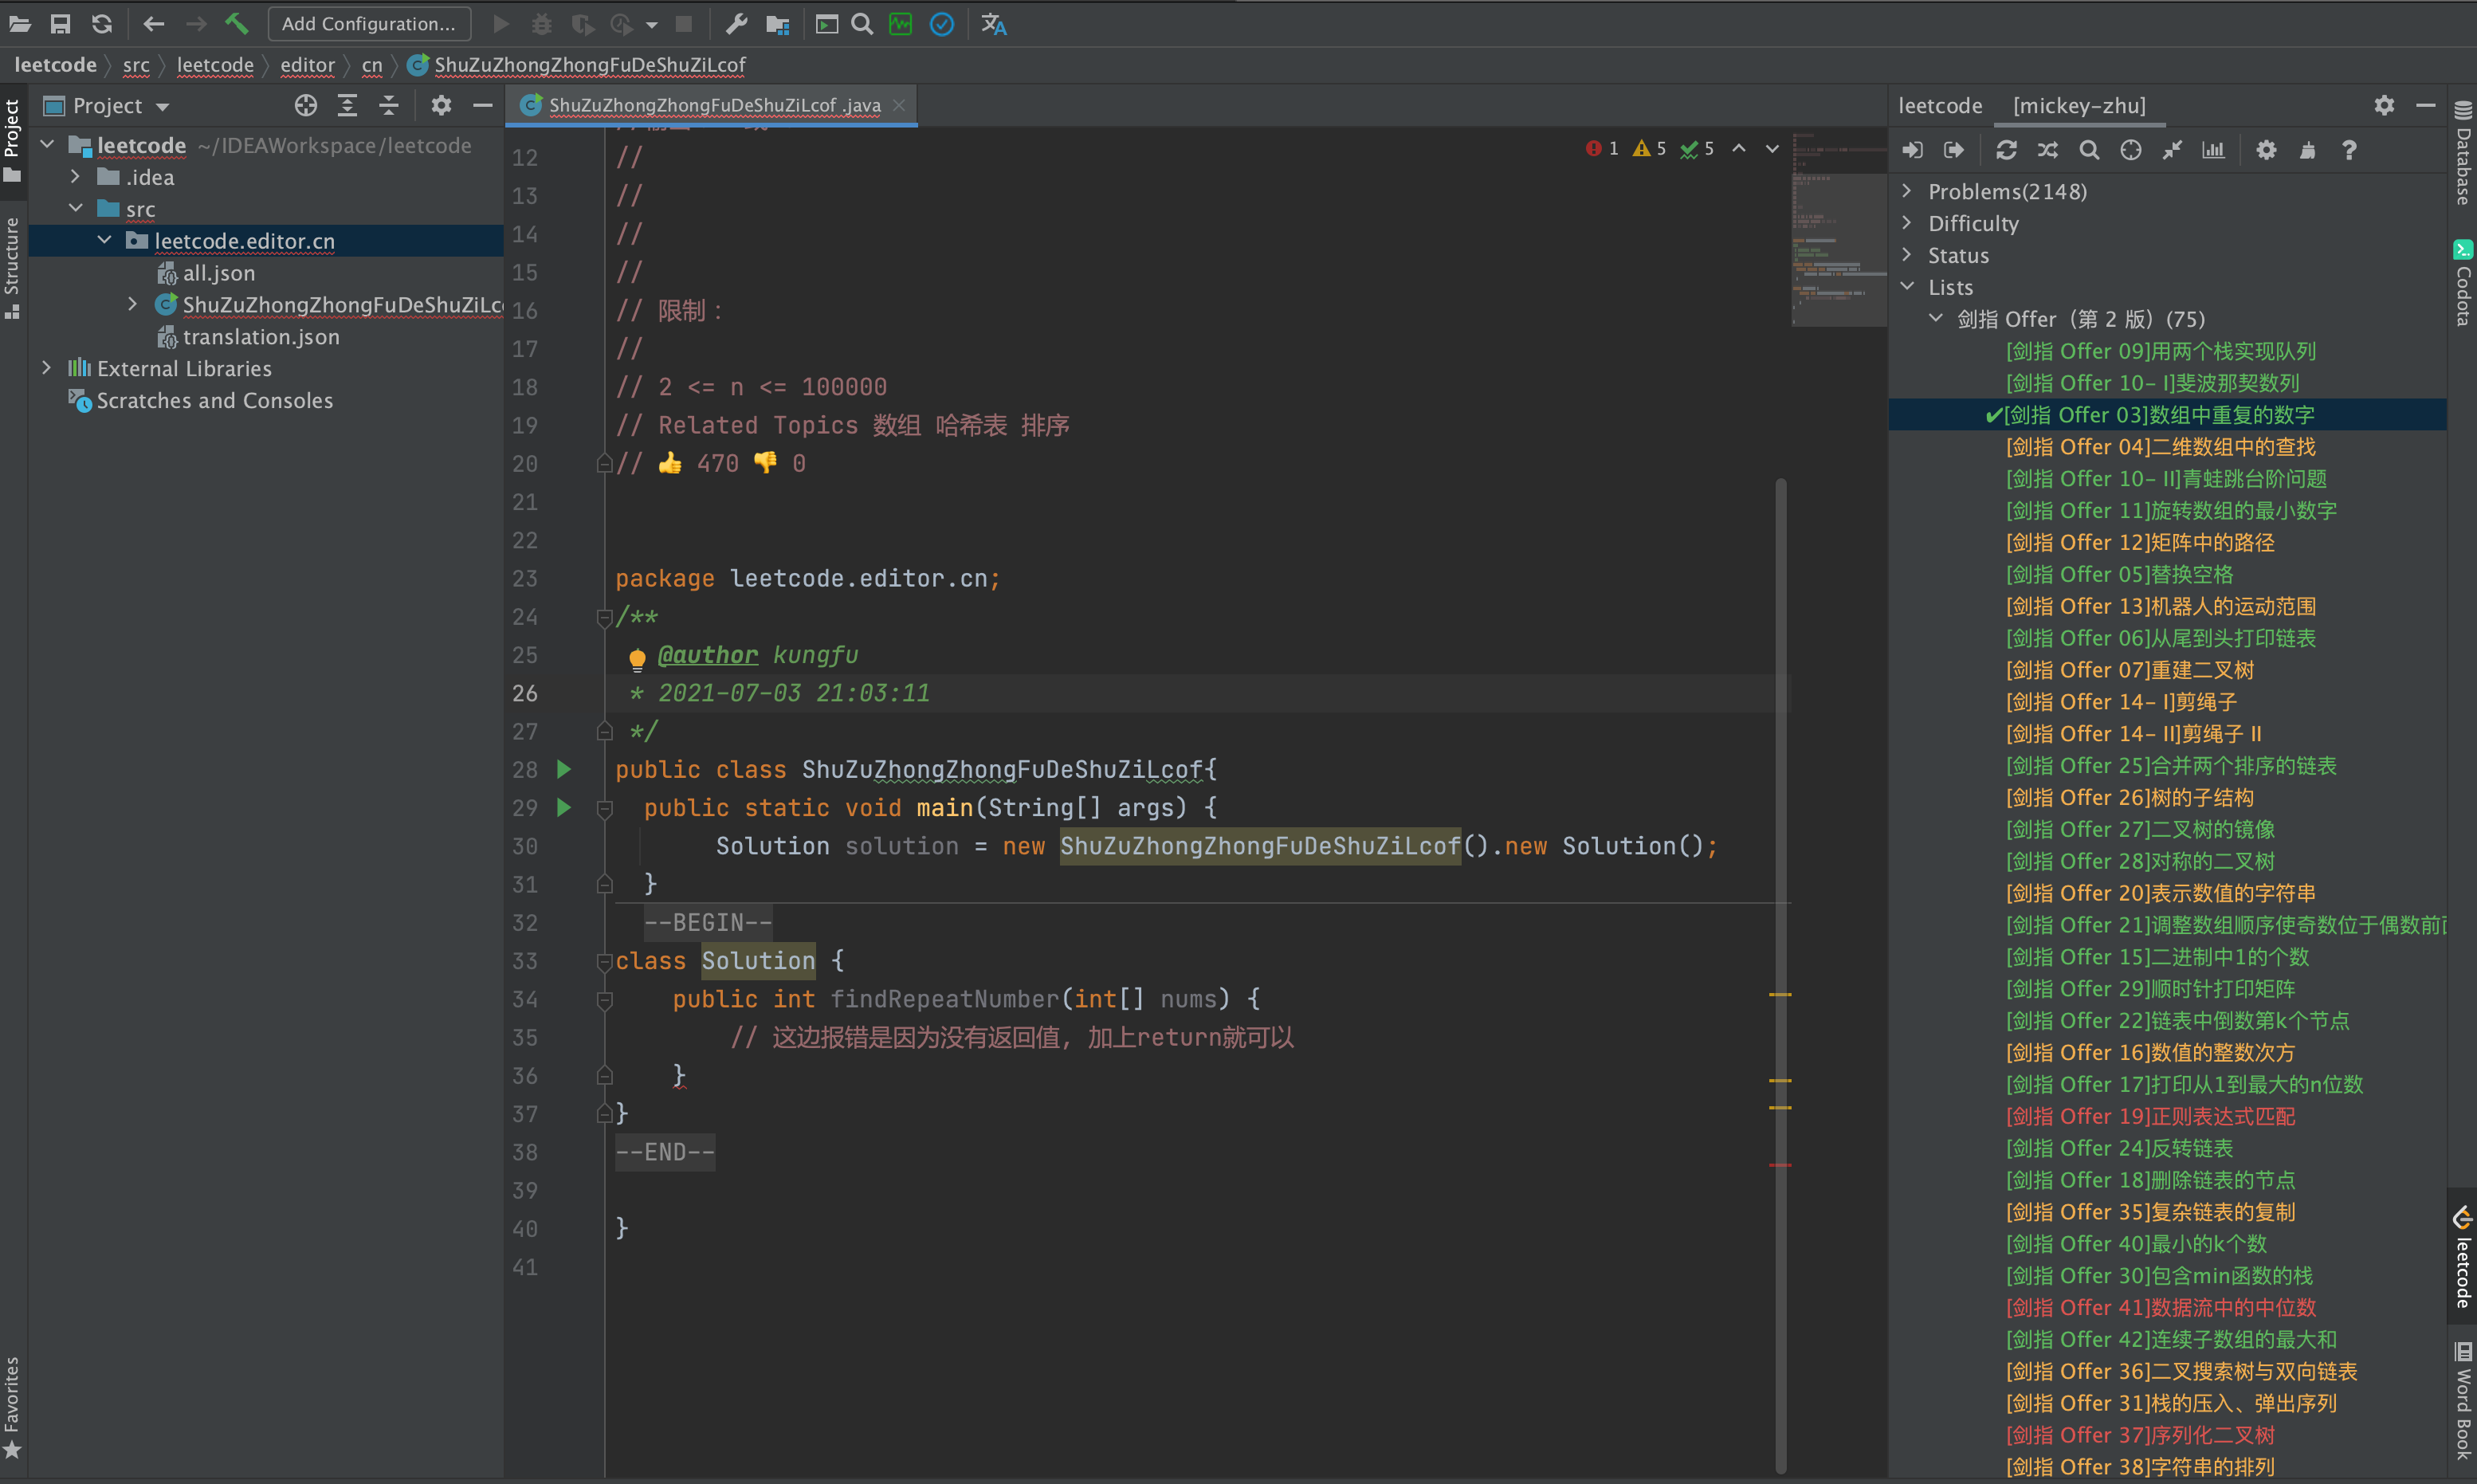Run main method via gutter arrow line 29
Image resolution: width=2477 pixels, height=1484 pixels.
click(564, 807)
